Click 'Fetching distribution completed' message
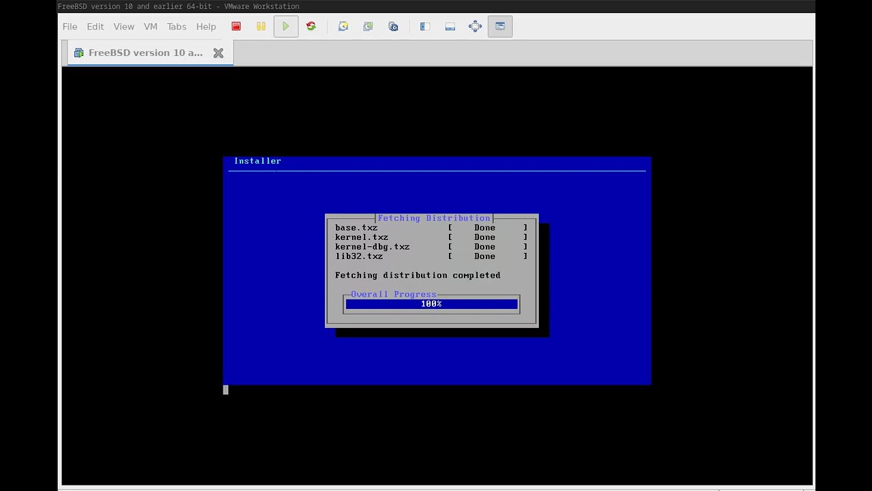 click(418, 276)
